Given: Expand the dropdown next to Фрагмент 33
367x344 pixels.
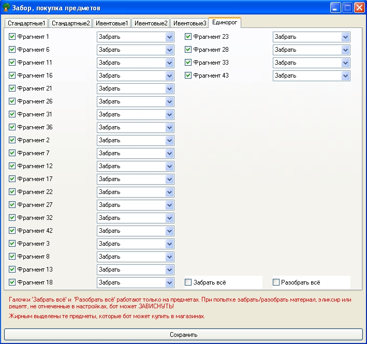Looking at the screenshot, I should point(345,63).
